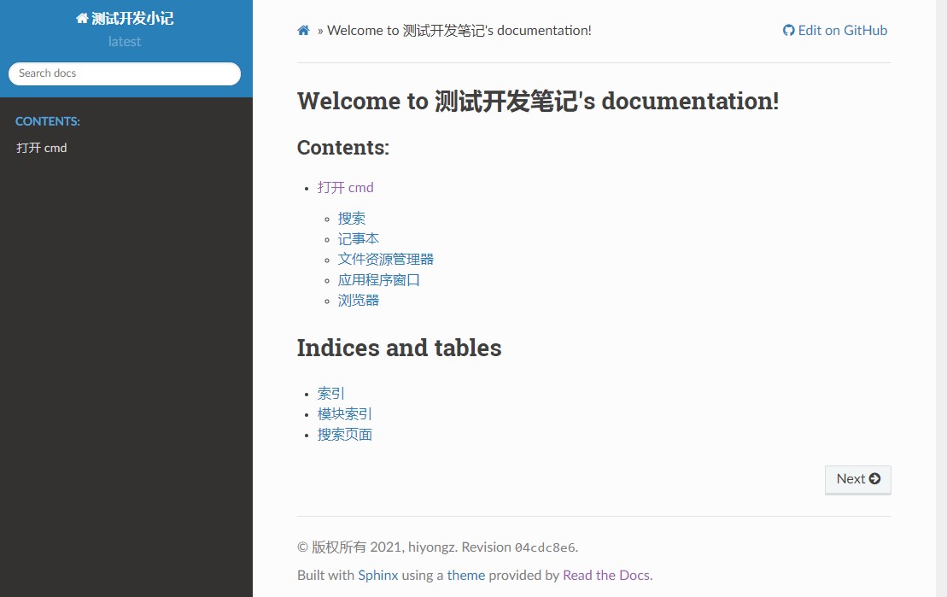The height and width of the screenshot is (597, 947).
Task: Open the 搜索 section link
Action: pyautogui.click(x=352, y=218)
